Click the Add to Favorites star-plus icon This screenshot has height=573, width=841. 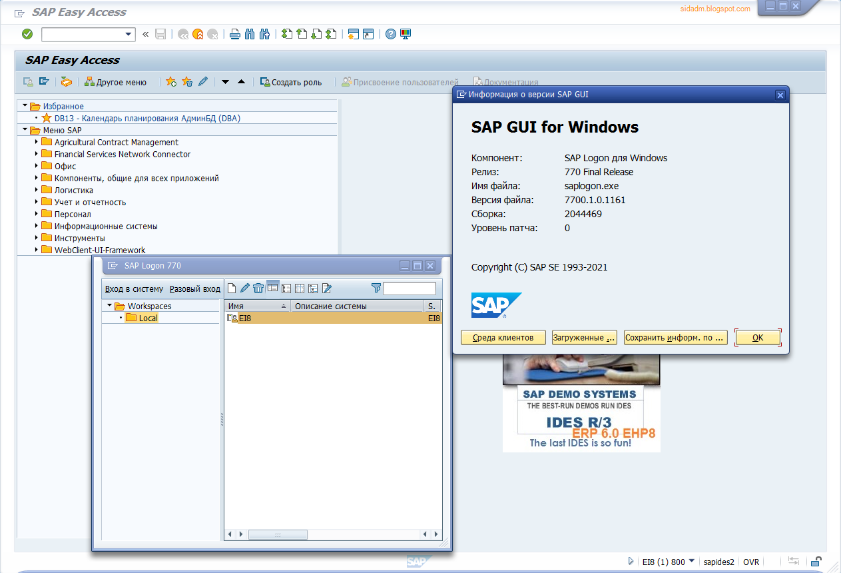(x=171, y=82)
